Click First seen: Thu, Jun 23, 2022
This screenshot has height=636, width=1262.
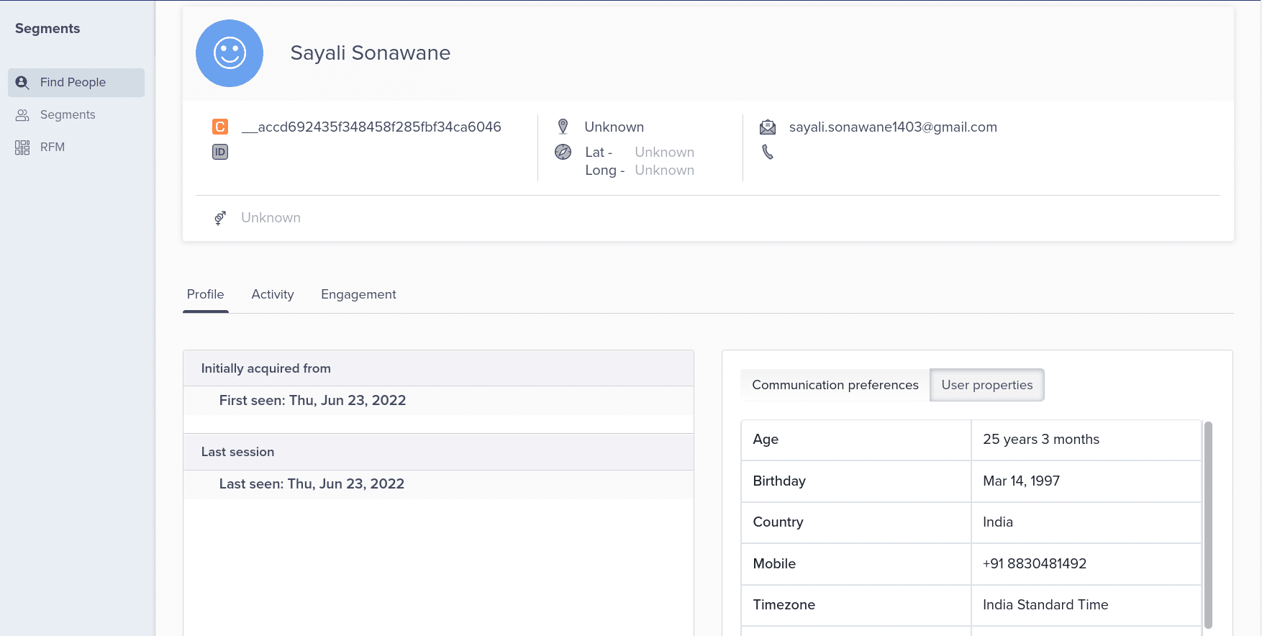(313, 401)
